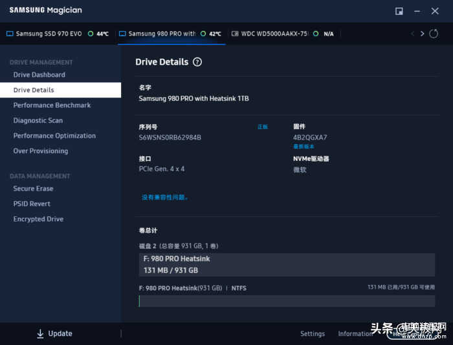The image size is (453, 345).
Task: Go to Diagnostic Scan
Action: pyautogui.click(x=38, y=121)
